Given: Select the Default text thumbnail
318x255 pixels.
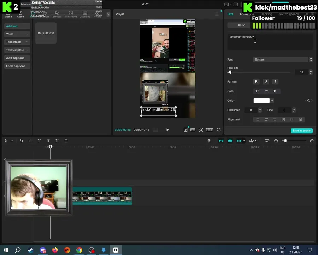Looking at the screenshot, I should (46, 33).
